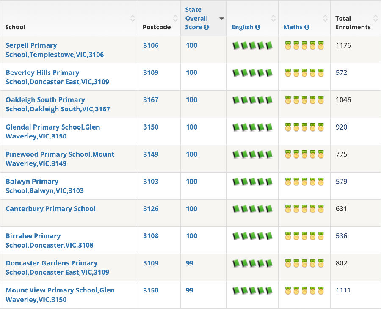Click postcode 3149 in Pinewood row
The image size is (381, 309).
[151, 154]
